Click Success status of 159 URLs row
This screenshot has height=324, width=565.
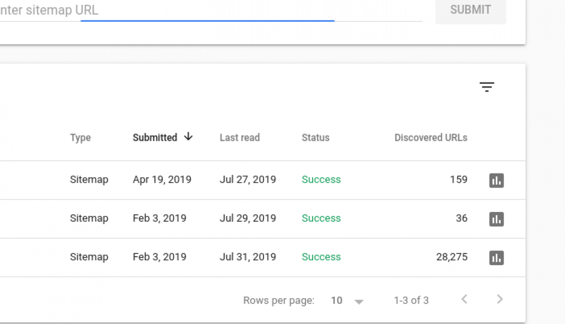coord(321,180)
